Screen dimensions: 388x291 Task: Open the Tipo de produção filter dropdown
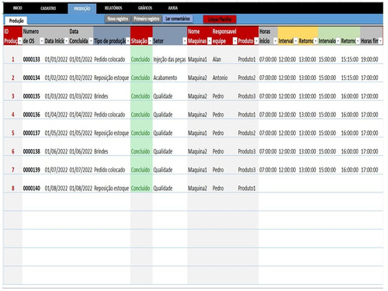(x=128, y=41)
